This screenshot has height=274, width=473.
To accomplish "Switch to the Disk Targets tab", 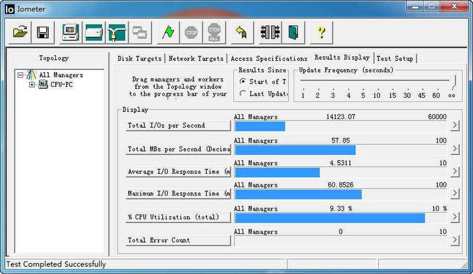I will point(140,59).
